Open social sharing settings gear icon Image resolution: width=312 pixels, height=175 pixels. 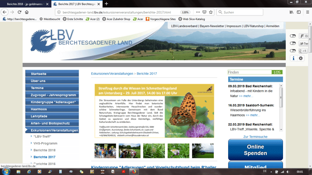point(301,58)
